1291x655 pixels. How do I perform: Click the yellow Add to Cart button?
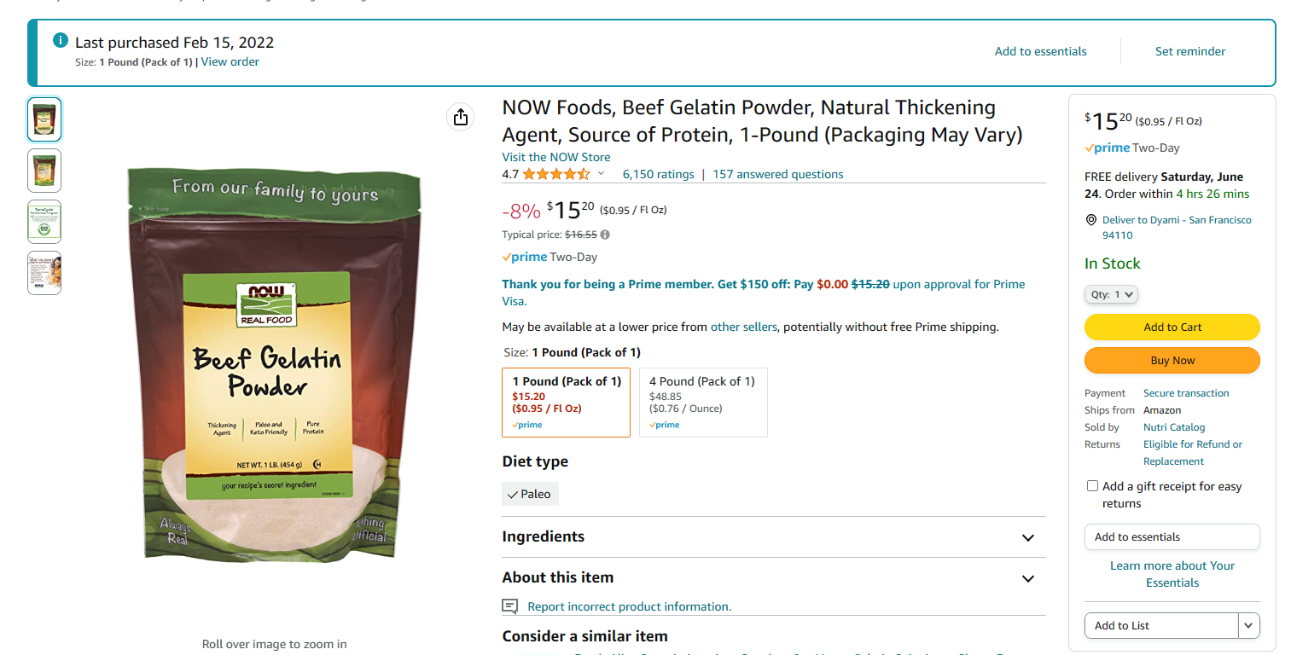click(1172, 327)
